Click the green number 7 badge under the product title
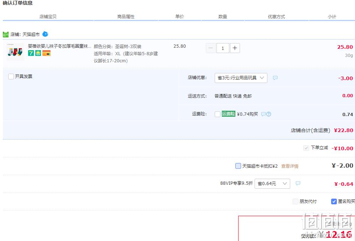Viewport: 355px width, 241px height. coord(31,53)
